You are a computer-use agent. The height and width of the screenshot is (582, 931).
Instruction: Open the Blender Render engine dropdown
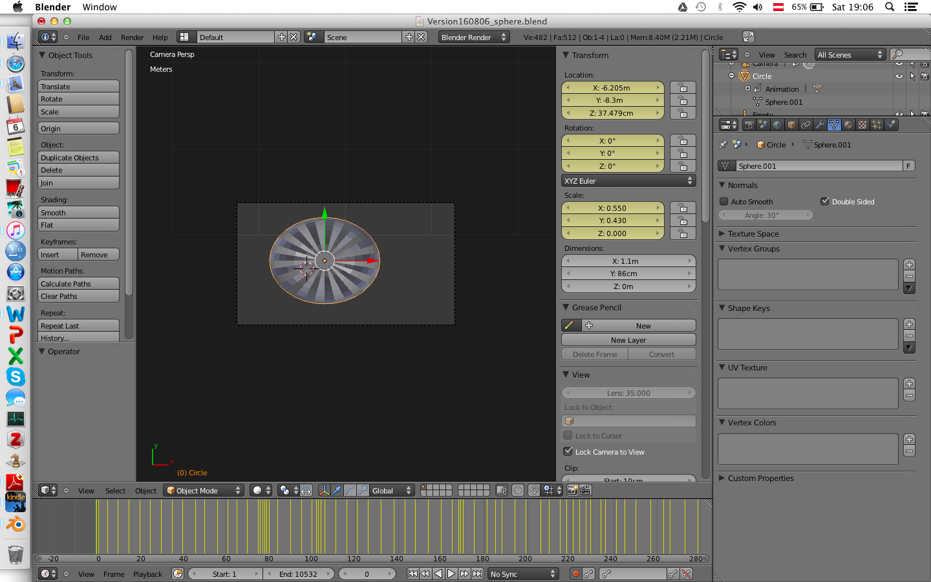pos(474,37)
